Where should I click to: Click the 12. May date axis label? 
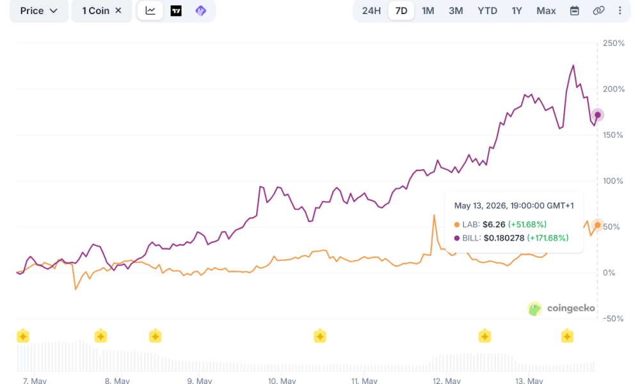(x=447, y=380)
